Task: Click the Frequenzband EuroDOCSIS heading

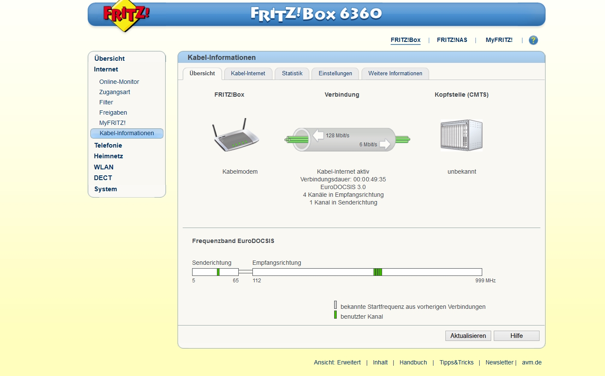Action: point(233,241)
